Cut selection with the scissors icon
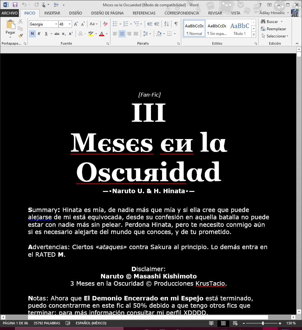 pyautogui.click(x=20, y=21)
